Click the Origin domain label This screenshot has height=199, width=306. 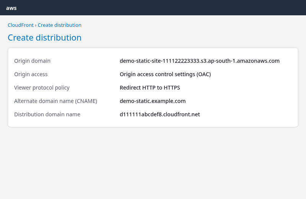pyautogui.click(x=32, y=61)
